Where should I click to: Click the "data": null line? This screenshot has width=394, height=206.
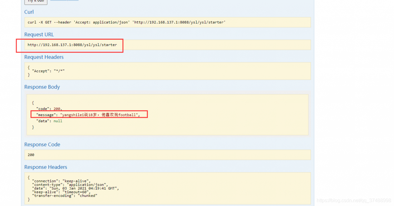tap(49, 121)
